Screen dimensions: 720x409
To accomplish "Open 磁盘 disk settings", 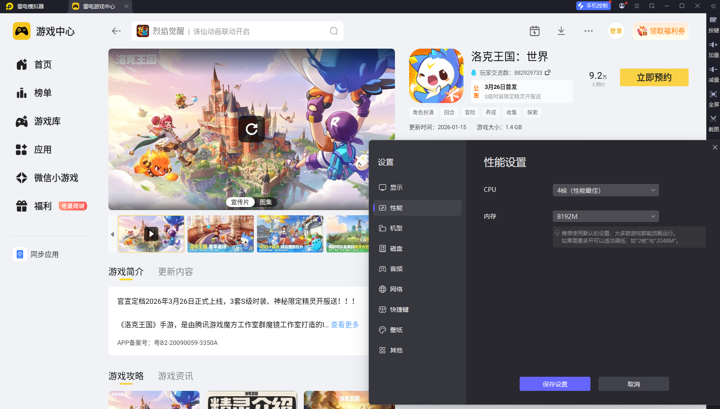I will (417, 248).
